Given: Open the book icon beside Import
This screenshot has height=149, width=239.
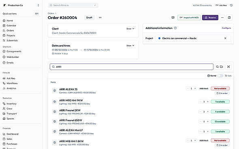Looking at the screenshot, I should [173, 18].
